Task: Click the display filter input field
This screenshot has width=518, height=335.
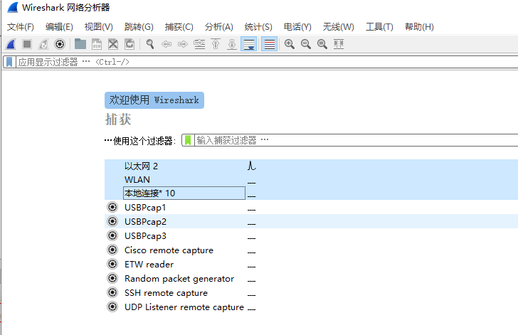Action: coord(267,62)
